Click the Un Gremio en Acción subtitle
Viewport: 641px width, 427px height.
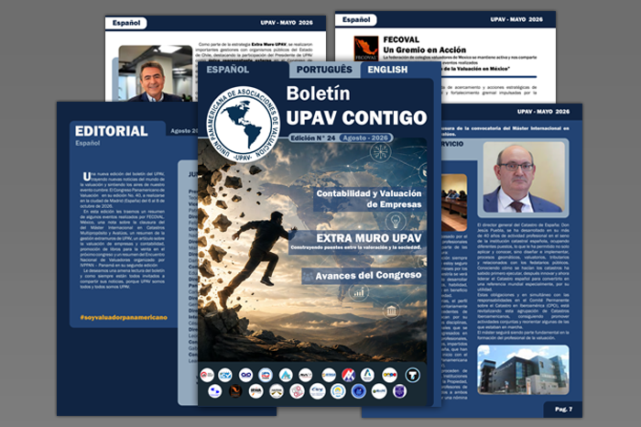(x=424, y=49)
